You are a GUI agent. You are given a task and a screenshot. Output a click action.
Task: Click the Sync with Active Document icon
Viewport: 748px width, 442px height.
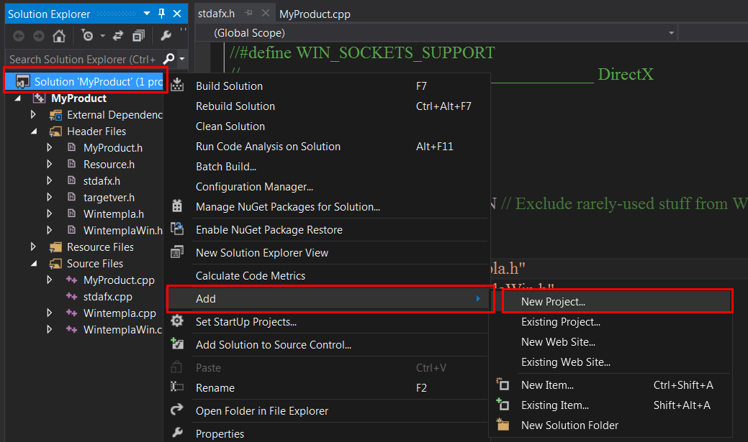coord(118,36)
